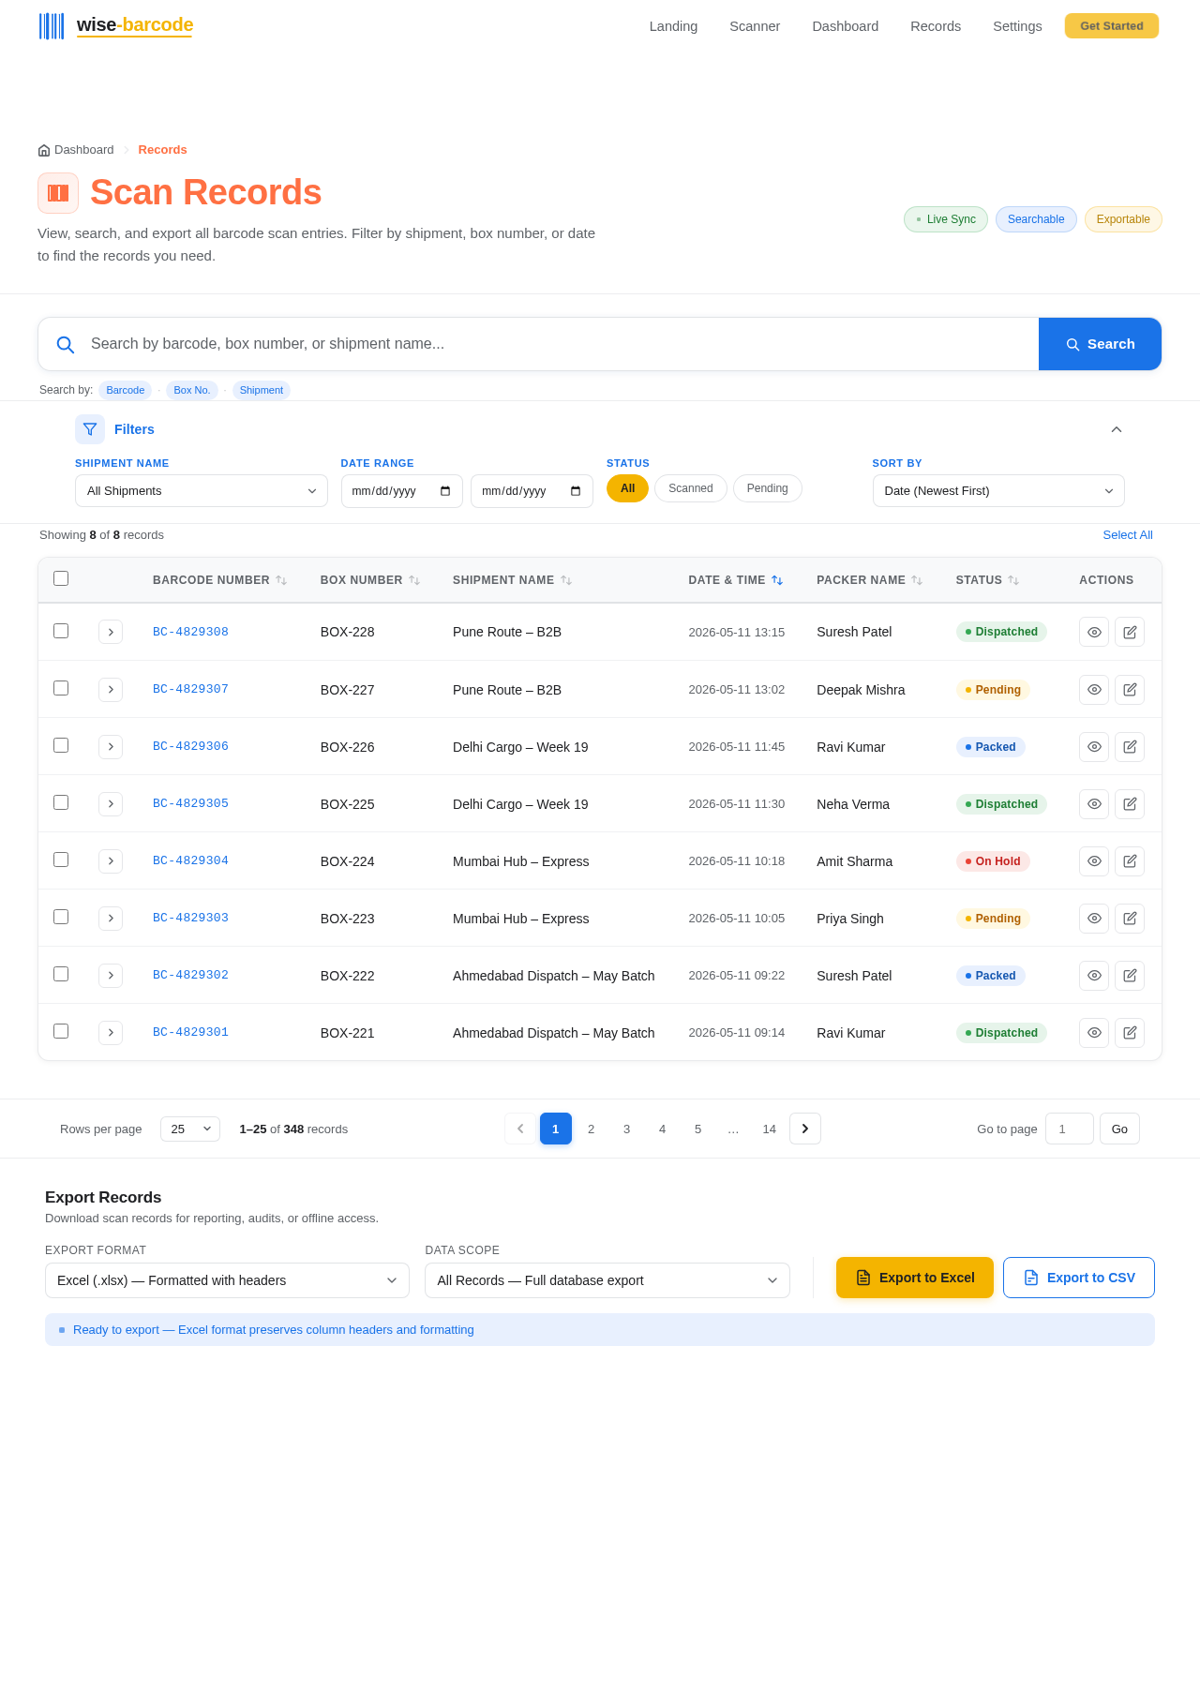Image resolution: width=1200 pixels, height=1690 pixels.
Task: Jump to page 14
Action: [x=770, y=1129]
